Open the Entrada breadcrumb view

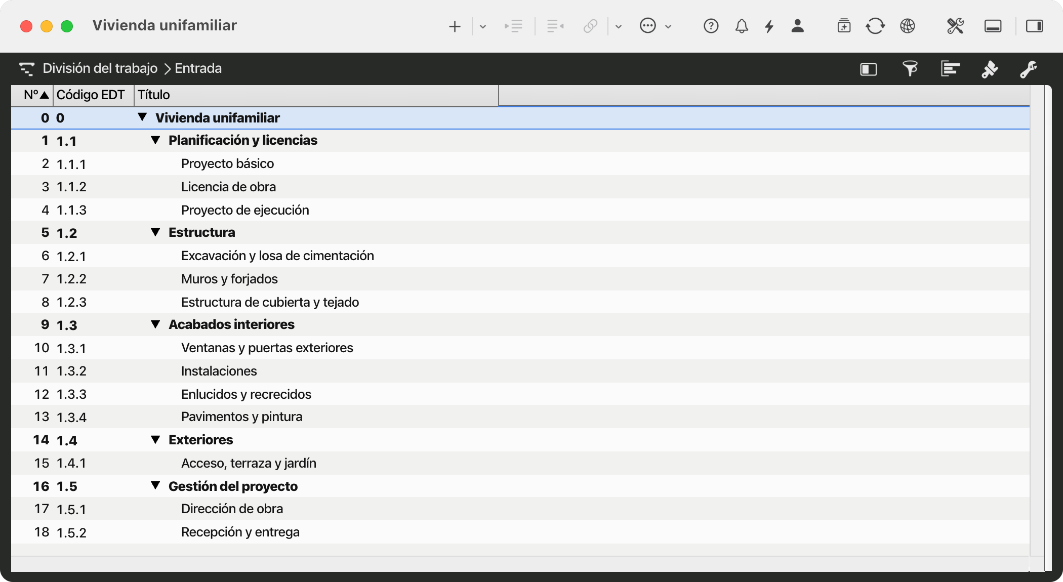(x=198, y=68)
